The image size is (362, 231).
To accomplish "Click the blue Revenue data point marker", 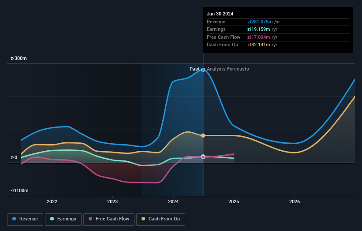I will tap(203, 70).
